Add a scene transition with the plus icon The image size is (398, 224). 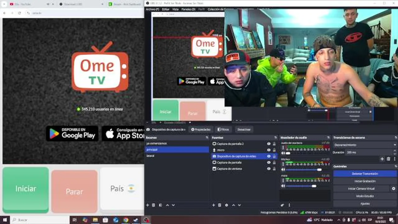382,159
